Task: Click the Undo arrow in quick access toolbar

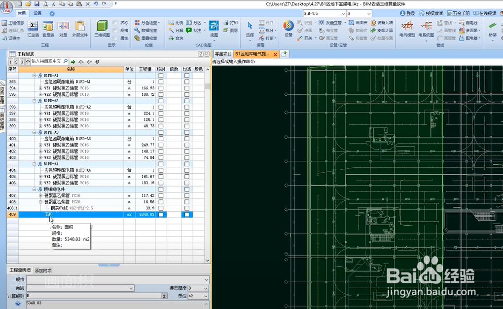Action: [96, 4]
